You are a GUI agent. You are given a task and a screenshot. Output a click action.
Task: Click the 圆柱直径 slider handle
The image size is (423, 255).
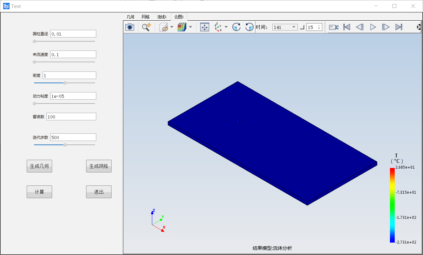coord(34,41)
